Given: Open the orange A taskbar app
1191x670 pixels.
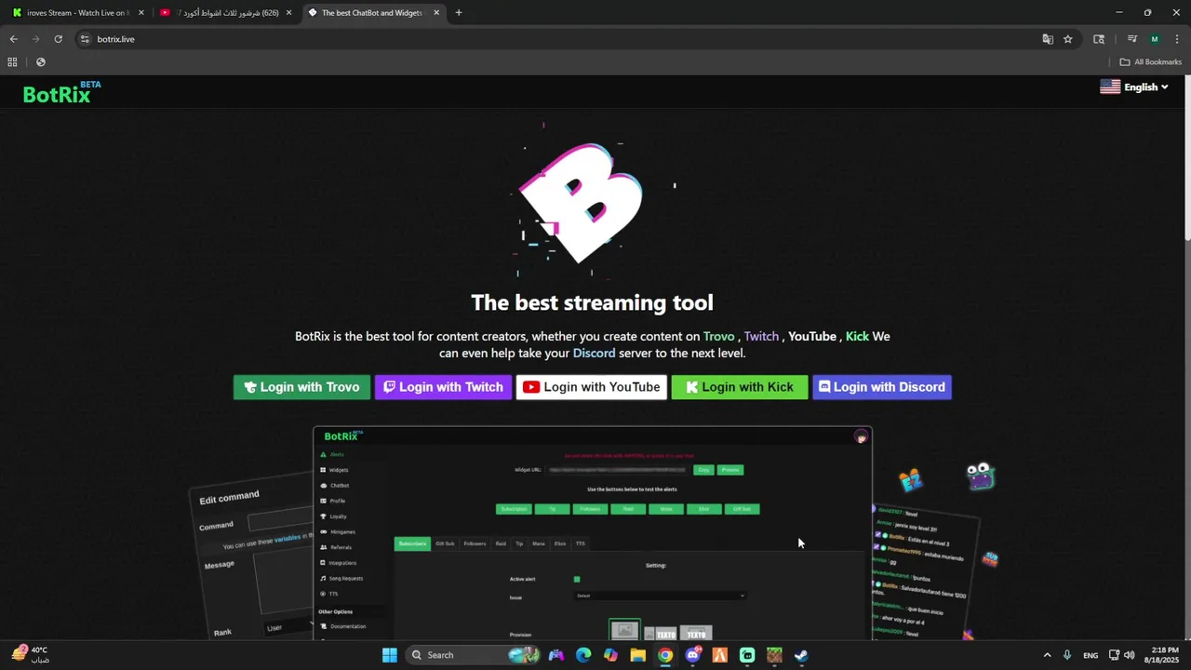Looking at the screenshot, I should coord(719,655).
